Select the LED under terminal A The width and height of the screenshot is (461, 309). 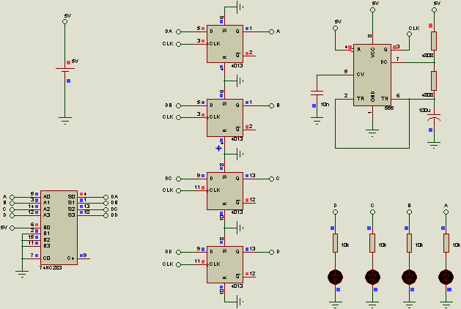coord(446,278)
